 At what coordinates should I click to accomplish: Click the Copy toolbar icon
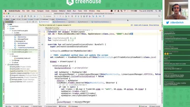pyautogui.click(x=22, y=16)
